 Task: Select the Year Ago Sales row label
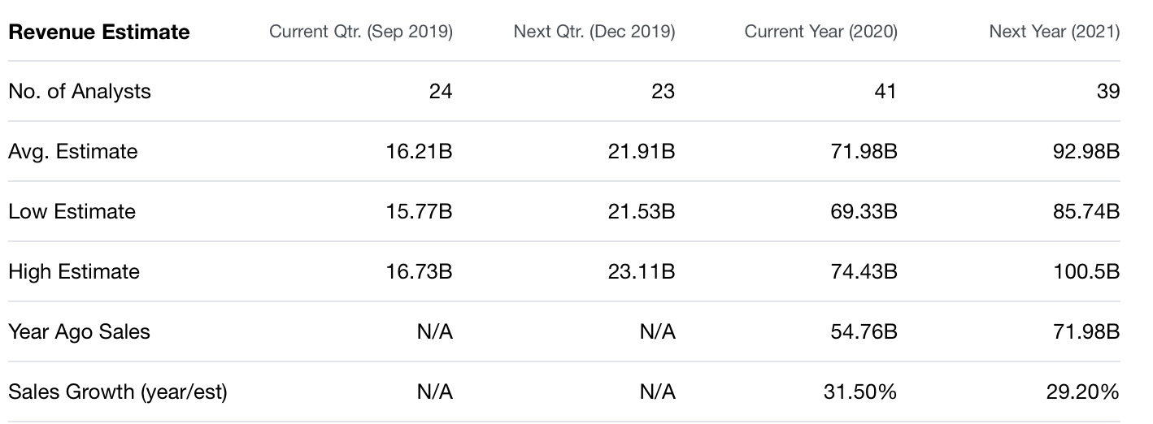pos(79,332)
